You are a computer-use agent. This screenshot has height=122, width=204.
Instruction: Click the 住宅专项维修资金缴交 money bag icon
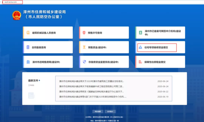[x=140, y=47]
